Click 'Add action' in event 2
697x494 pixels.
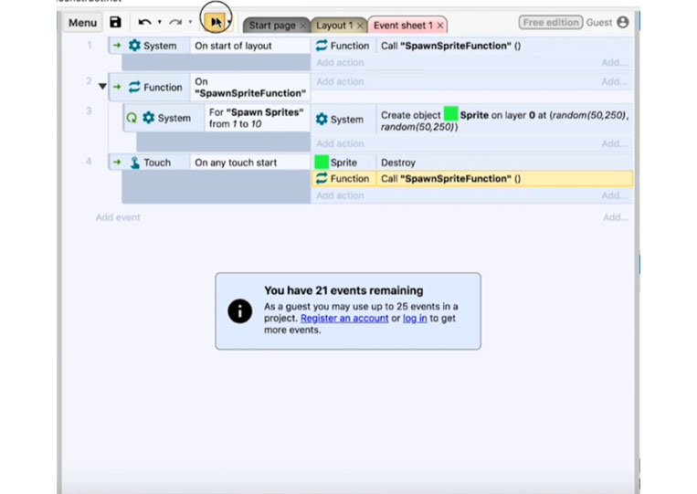point(340,82)
